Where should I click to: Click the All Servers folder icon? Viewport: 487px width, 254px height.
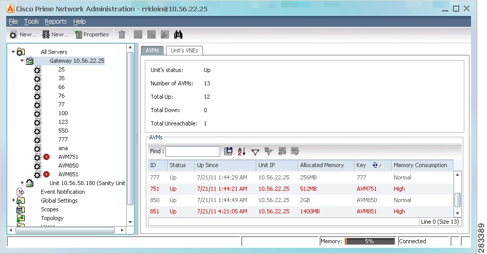21,52
